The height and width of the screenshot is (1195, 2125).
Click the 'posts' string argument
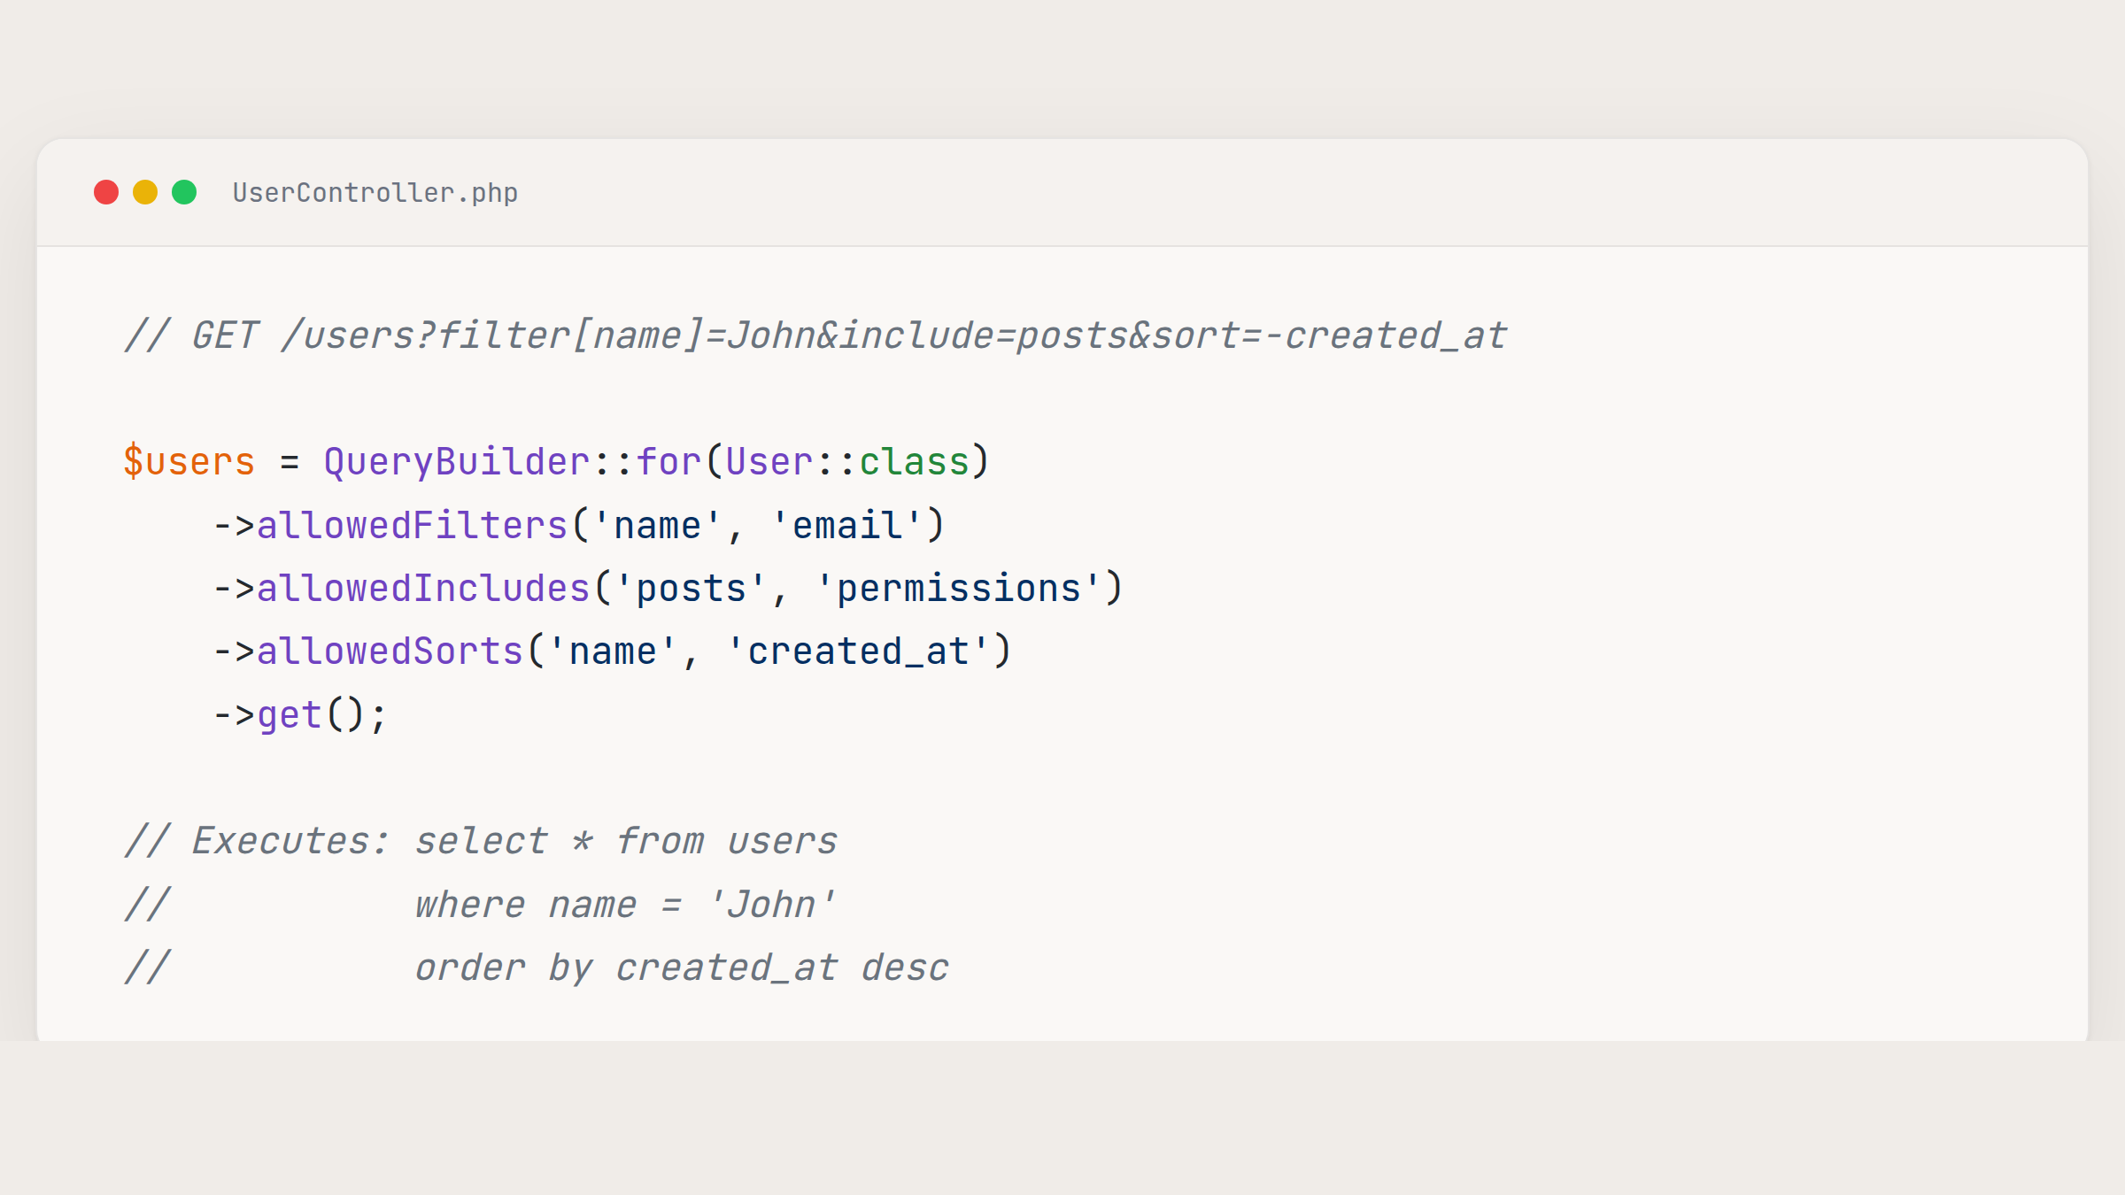tap(691, 589)
